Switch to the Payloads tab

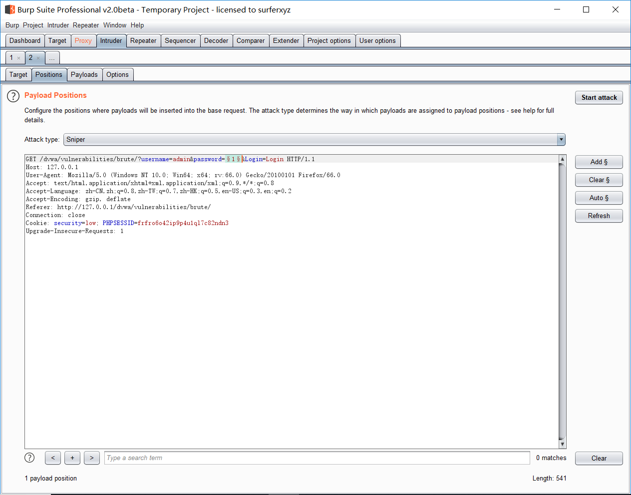tap(84, 75)
